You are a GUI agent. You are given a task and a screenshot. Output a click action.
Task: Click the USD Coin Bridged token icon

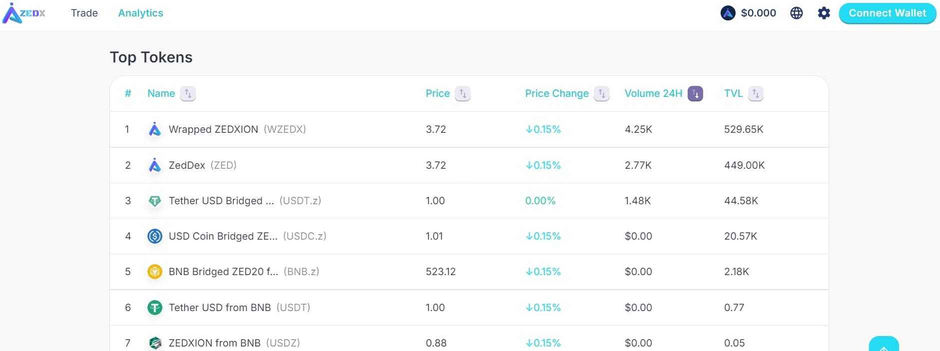[x=155, y=236]
